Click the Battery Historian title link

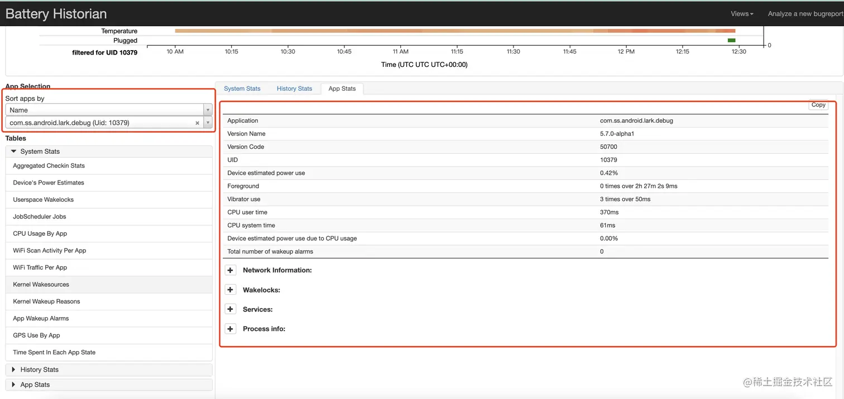[56, 14]
